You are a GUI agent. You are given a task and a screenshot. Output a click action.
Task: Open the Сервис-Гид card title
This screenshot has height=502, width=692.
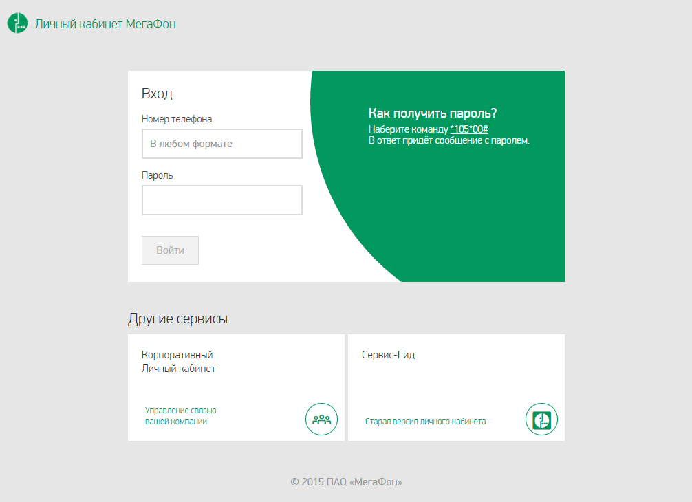click(x=389, y=355)
